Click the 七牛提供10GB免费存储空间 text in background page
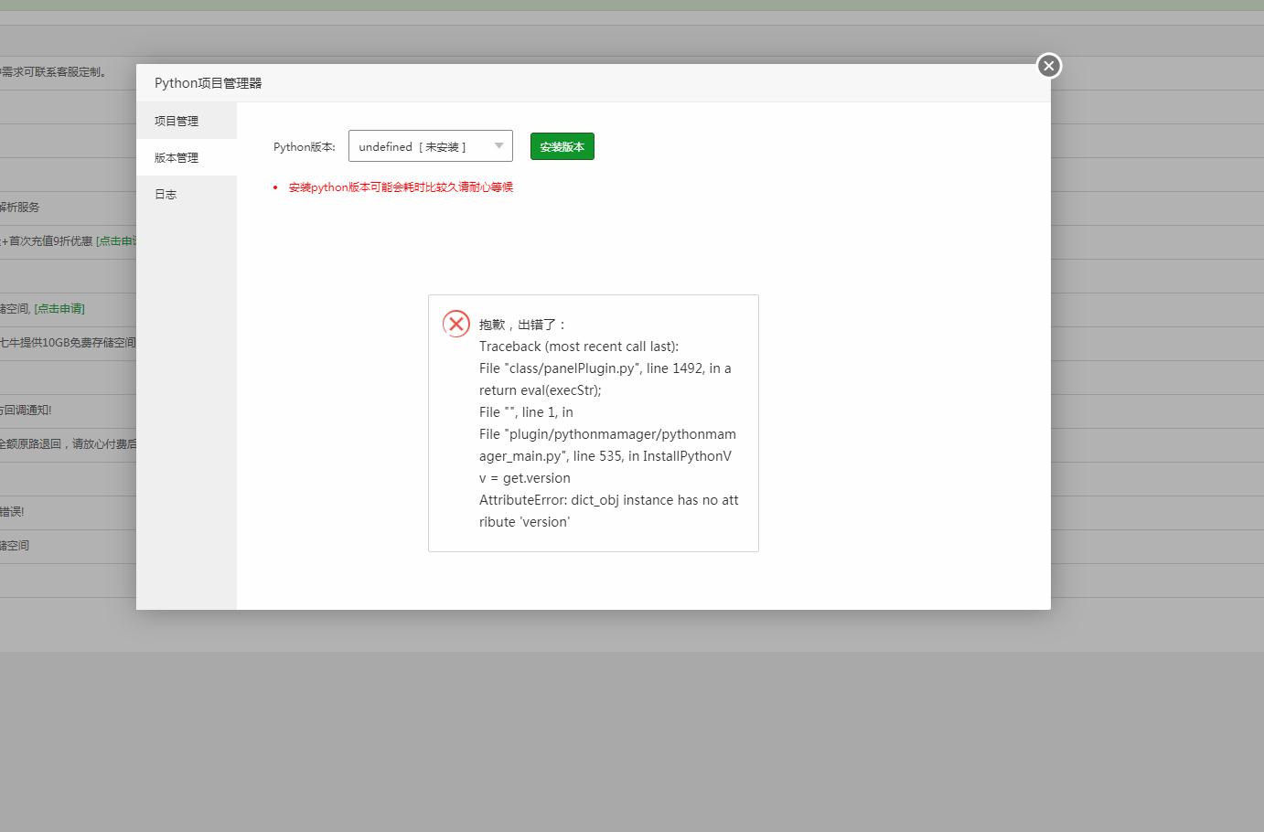Screen dimensions: 1264x832 tap(68, 343)
